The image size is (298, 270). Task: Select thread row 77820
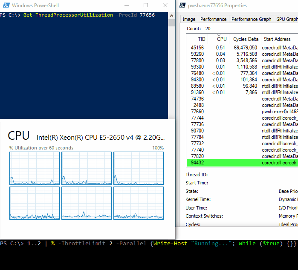coord(242,156)
